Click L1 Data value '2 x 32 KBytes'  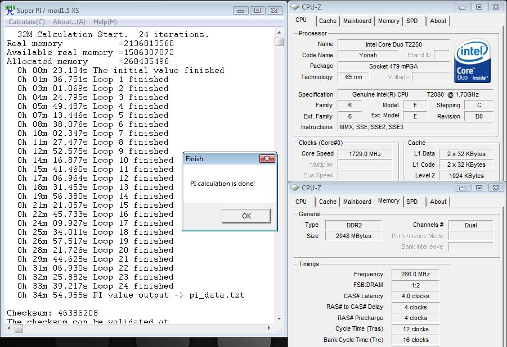(x=466, y=154)
